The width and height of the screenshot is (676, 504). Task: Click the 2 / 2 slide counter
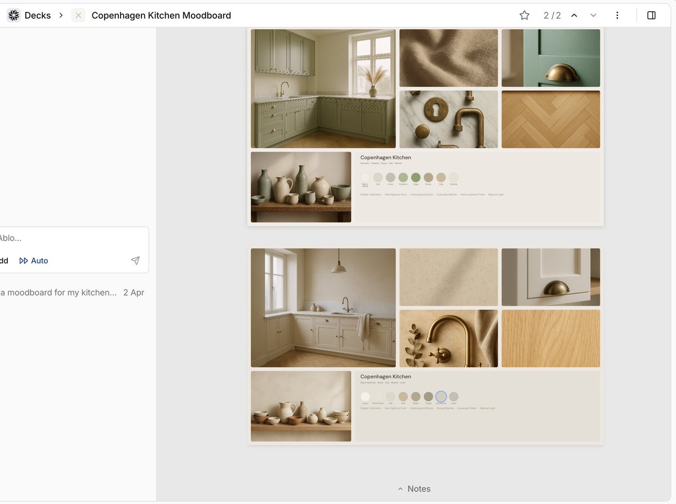point(552,15)
